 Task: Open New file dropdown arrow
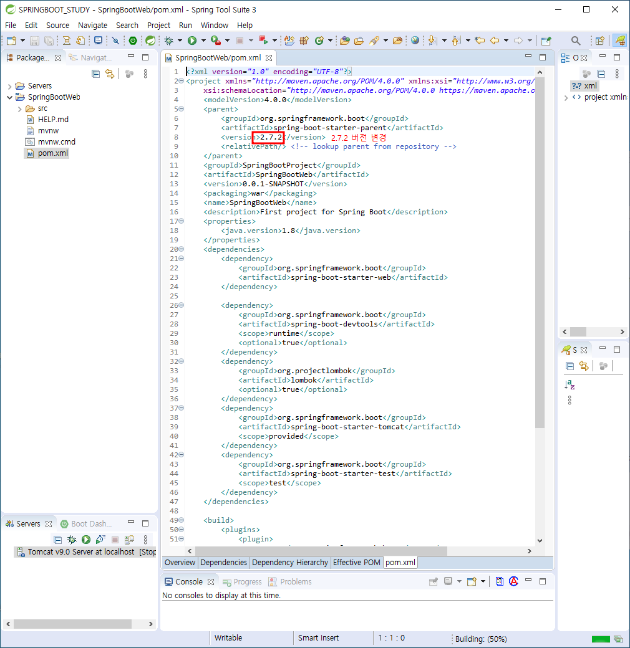click(22, 40)
